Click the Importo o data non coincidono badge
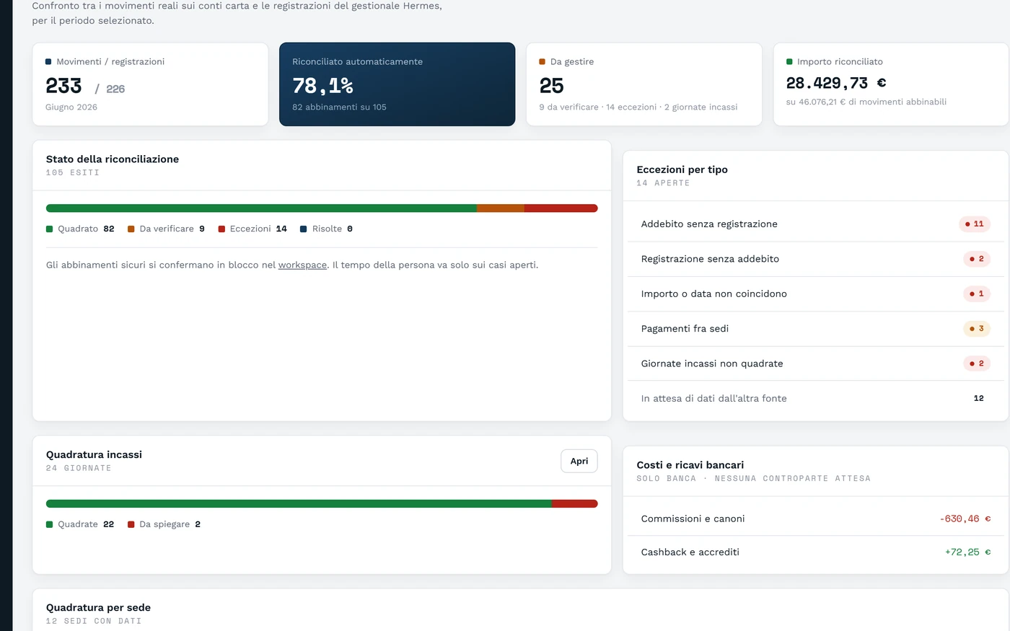The width and height of the screenshot is (1010, 631). [x=976, y=294]
